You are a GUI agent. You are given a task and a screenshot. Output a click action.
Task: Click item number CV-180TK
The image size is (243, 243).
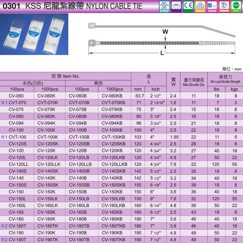[x=48, y=226]
